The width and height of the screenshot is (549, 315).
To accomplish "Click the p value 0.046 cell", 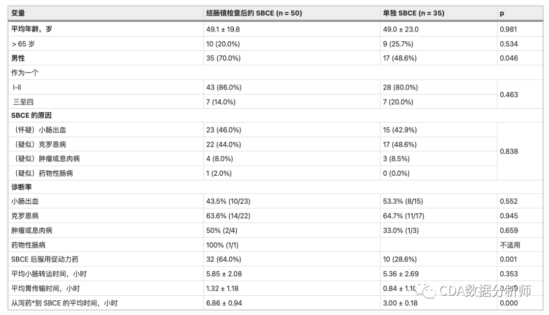I will coord(509,58).
